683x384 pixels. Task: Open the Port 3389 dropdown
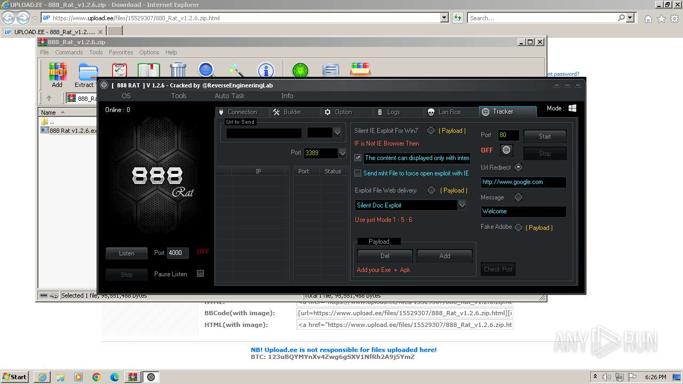[342, 153]
